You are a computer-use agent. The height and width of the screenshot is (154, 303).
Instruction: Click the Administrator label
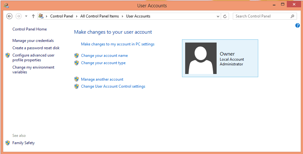tap(231, 64)
